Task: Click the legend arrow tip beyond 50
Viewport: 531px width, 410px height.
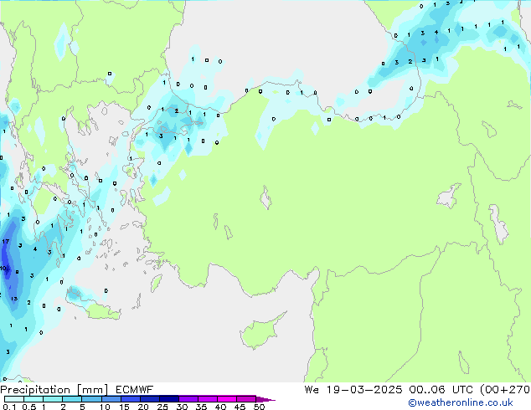Action: coord(268,399)
